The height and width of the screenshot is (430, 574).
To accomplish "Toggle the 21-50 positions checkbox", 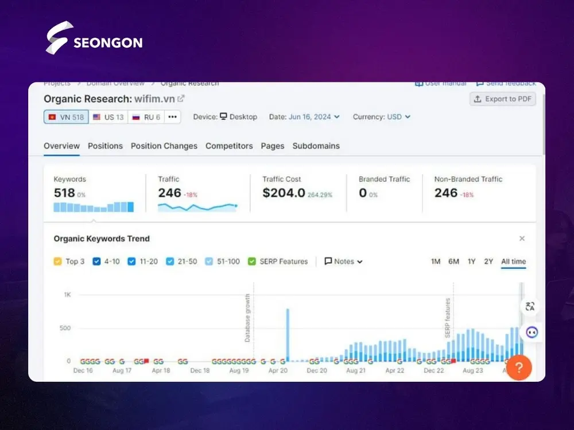I will (170, 261).
